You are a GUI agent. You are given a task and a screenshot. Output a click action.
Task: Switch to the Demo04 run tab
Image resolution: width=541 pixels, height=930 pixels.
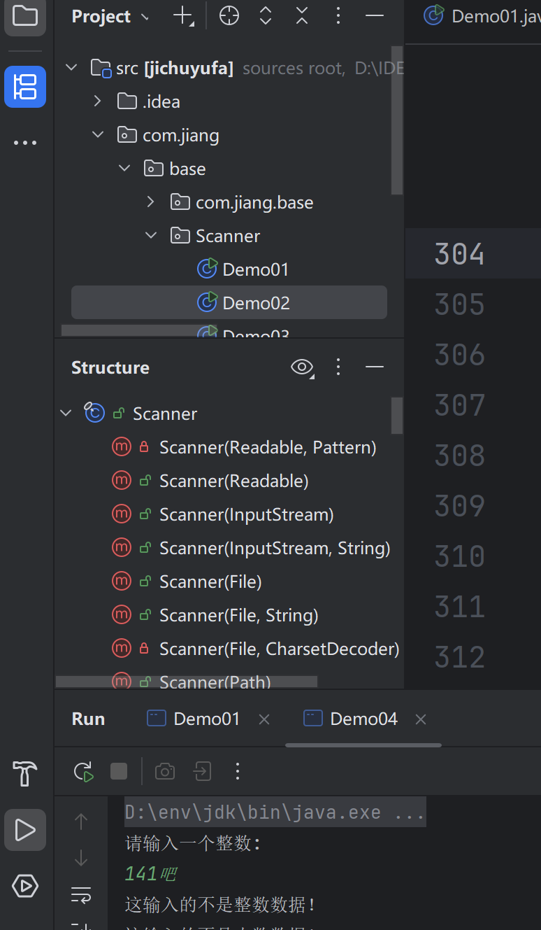[363, 719]
